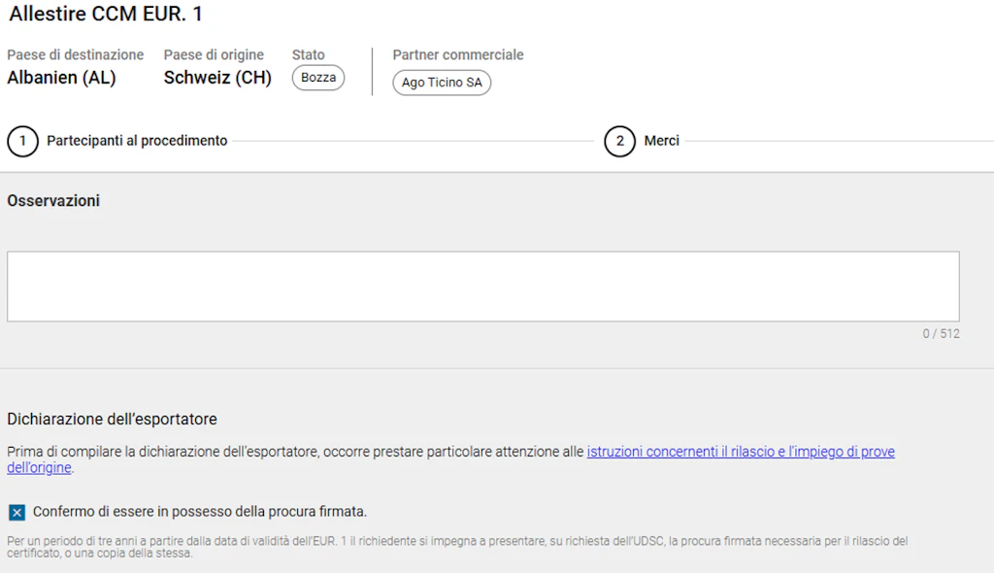
Task: Select the Ago Ticino SA partner chip
Action: pyautogui.click(x=442, y=83)
